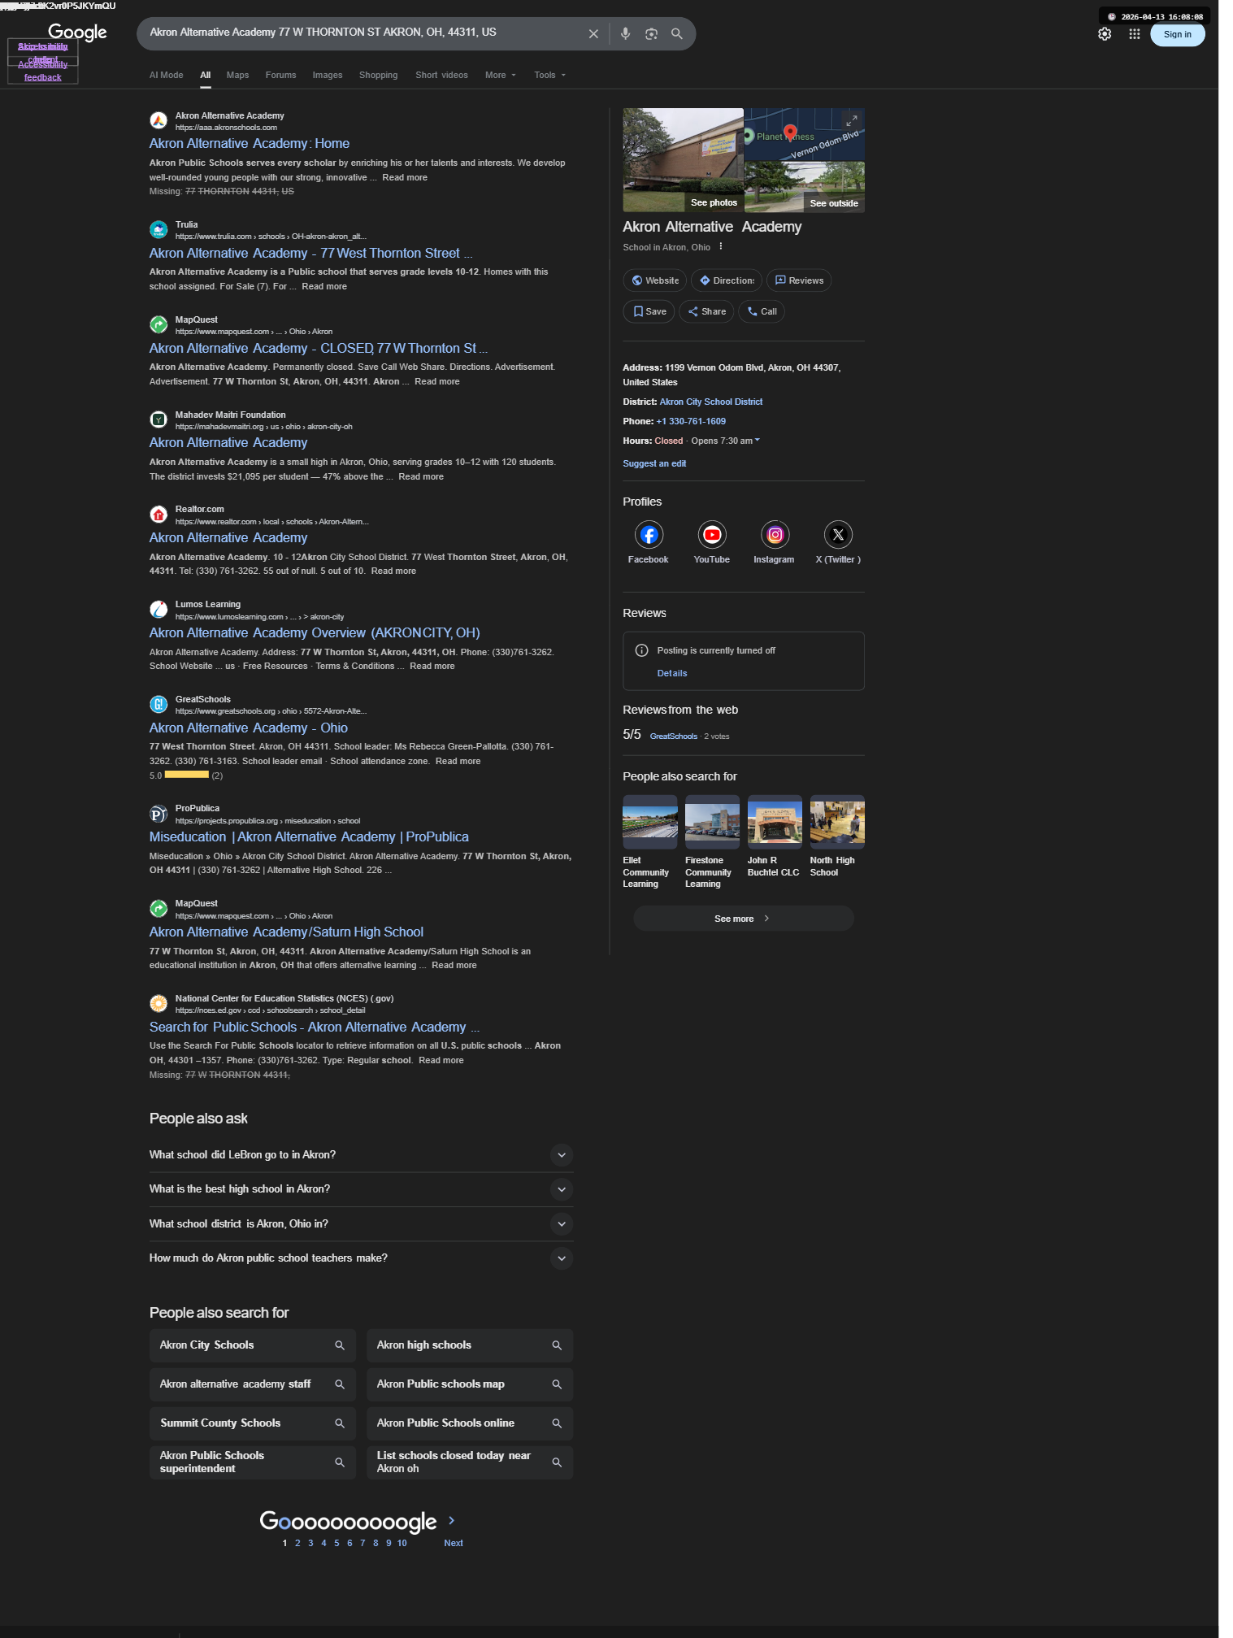Submit search using the magnifier icon
The width and height of the screenshot is (1233, 1638).
676,34
